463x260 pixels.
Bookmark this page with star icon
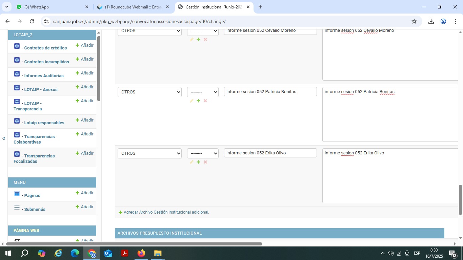(x=414, y=21)
